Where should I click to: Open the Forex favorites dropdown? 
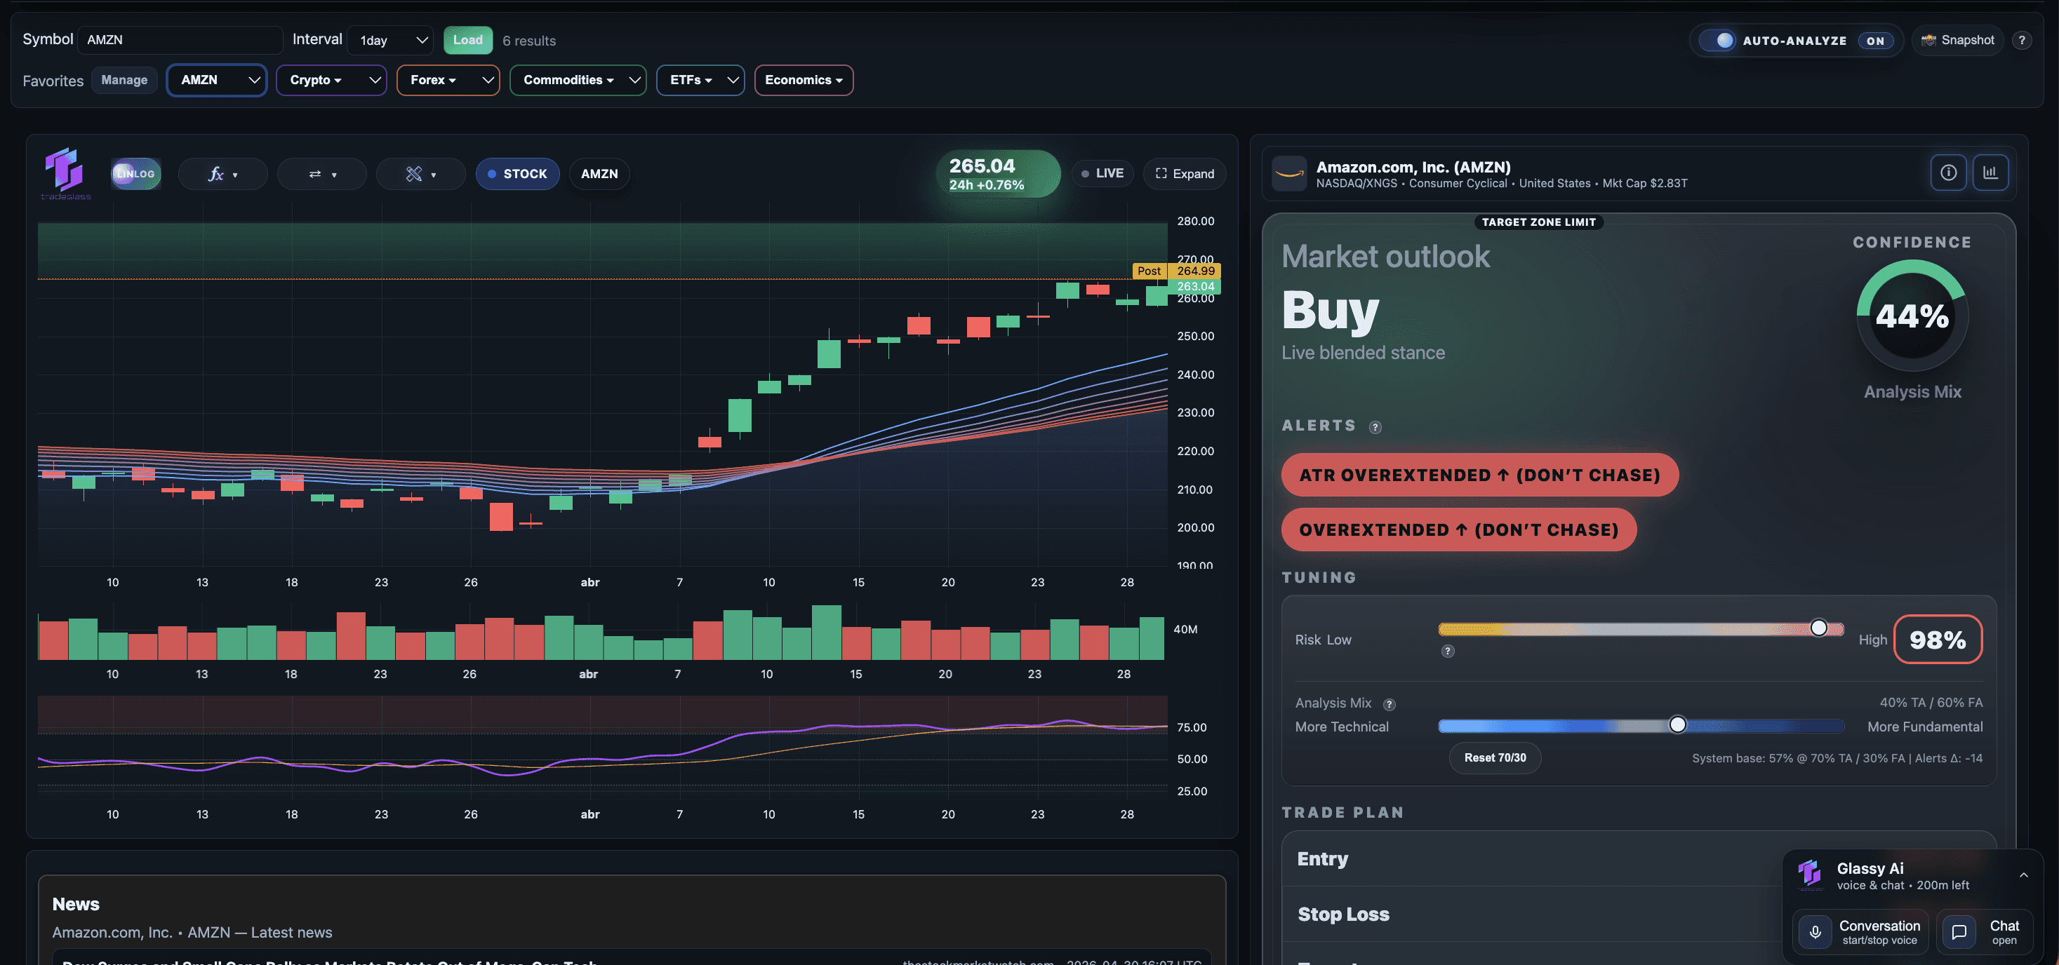point(448,80)
